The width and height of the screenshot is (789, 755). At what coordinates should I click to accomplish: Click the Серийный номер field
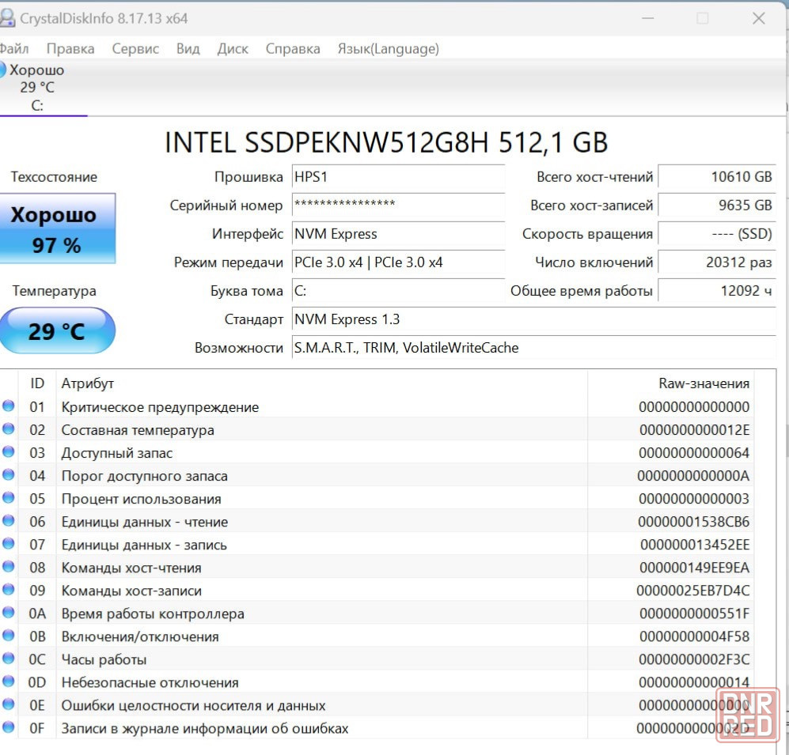pyautogui.click(x=398, y=206)
